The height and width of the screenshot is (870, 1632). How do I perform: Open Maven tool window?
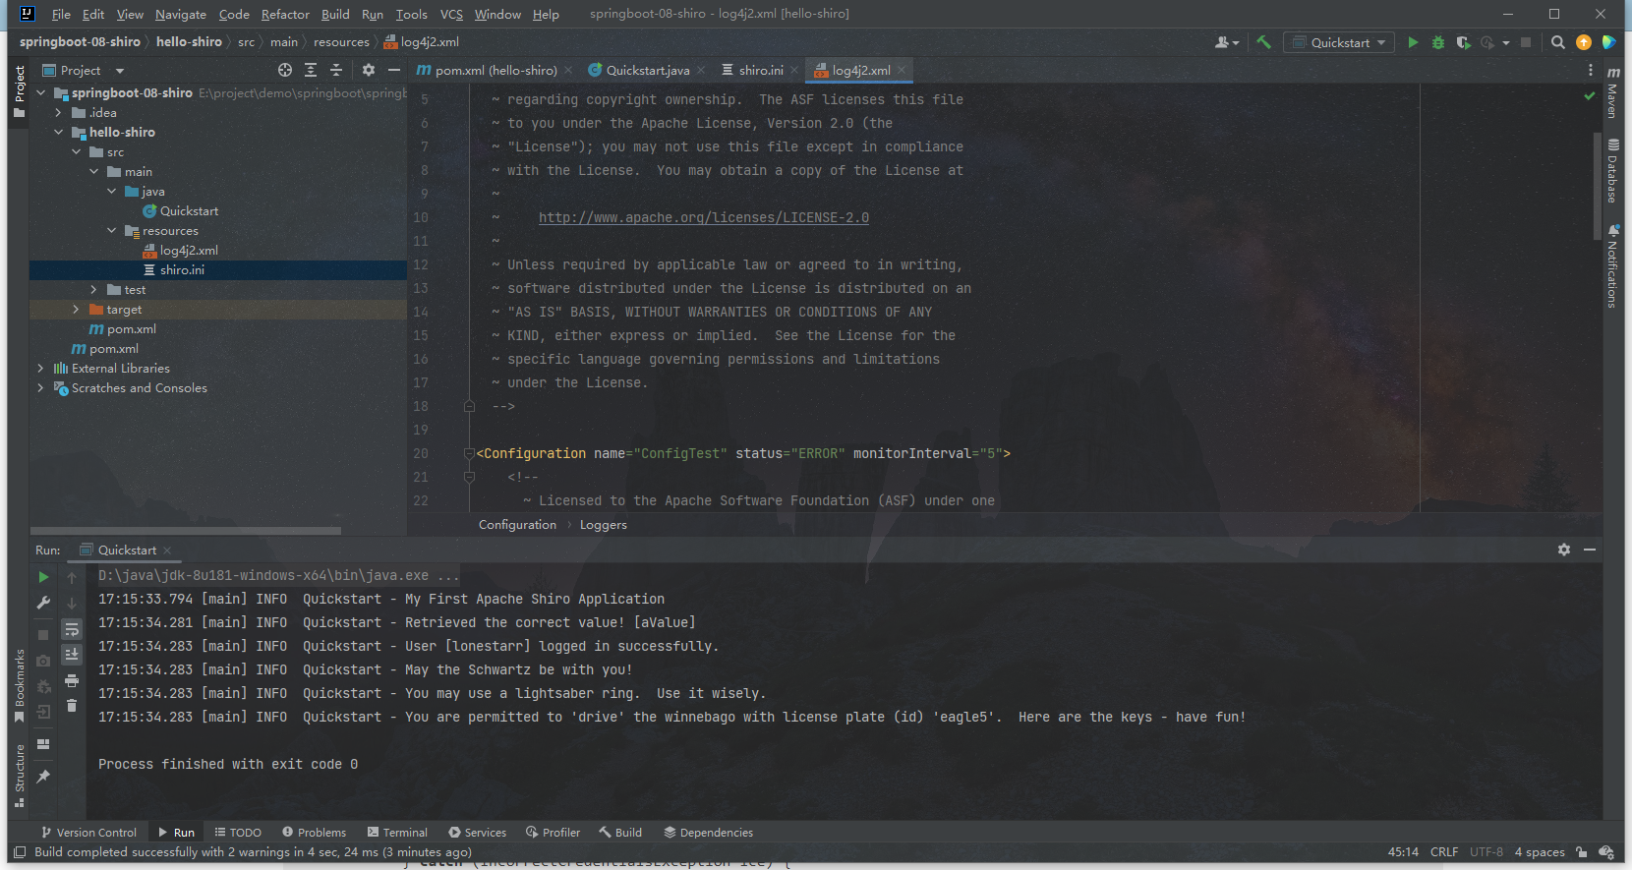1613,92
